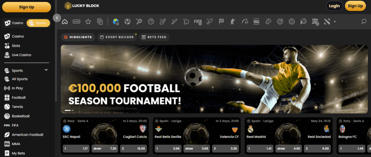Bet on Real Madrid-Sociedad draw at 4.90
Viewport: 371px width, 157px height.
(x=288, y=148)
